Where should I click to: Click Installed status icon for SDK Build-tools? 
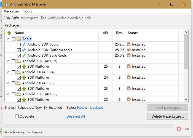tap(129, 55)
